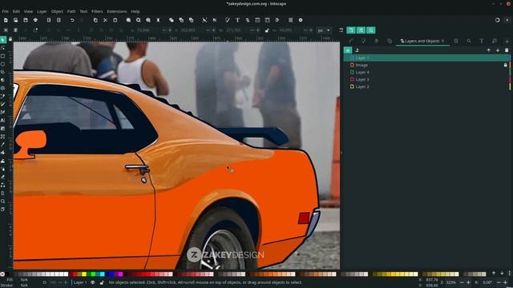Open the Filters menu
The width and height of the screenshot is (513, 288).
tap(97, 11)
